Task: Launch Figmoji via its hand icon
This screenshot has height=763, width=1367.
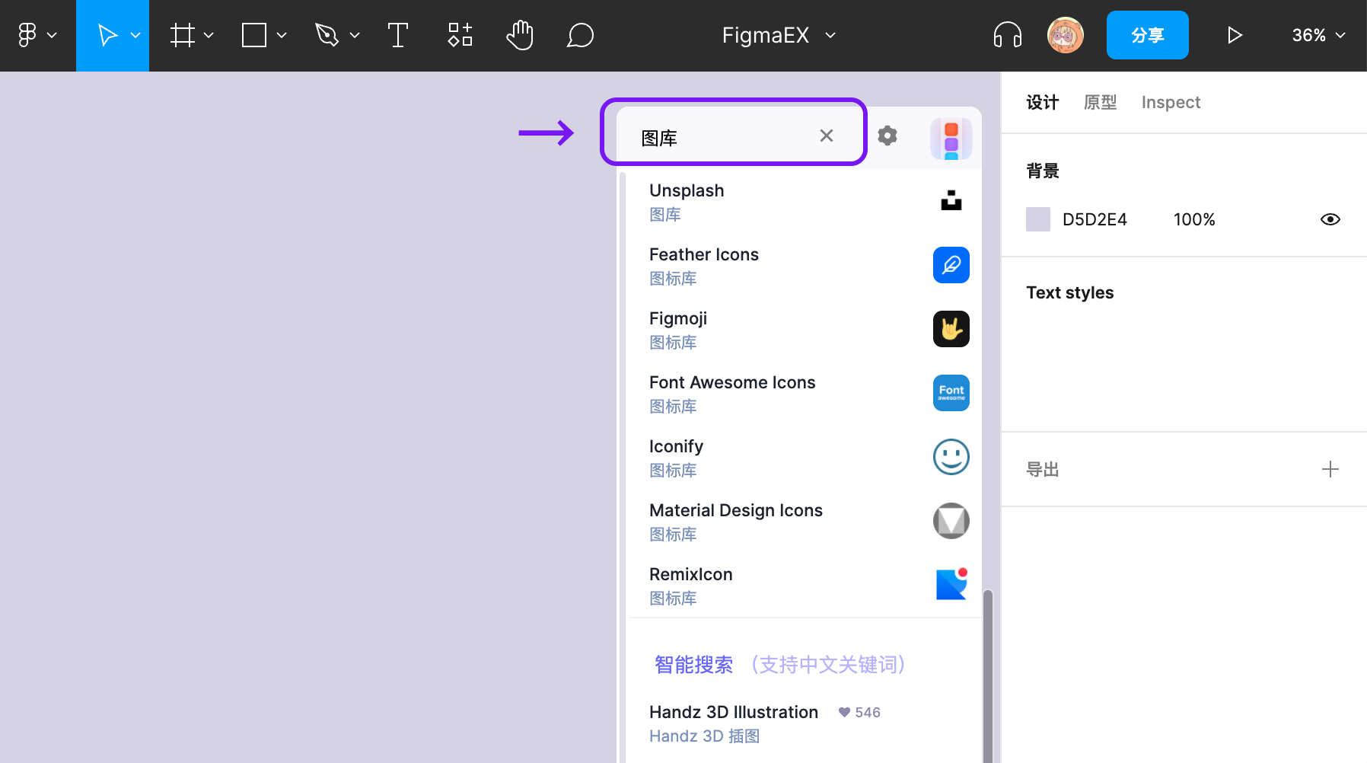Action: [x=951, y=329]
